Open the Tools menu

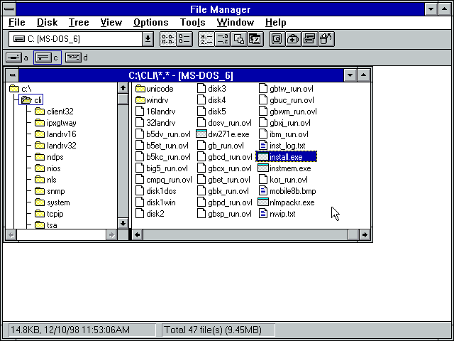tap(192, 22)
